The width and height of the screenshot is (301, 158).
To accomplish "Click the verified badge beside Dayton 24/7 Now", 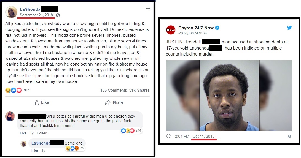I will point(217,28).
